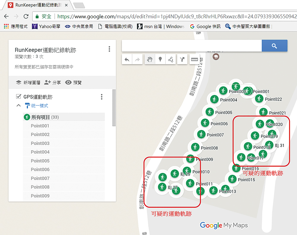297x235 pixels.
Task: Open the 中央警察大學圖書館 bookmark
Action: pos(248,26)
